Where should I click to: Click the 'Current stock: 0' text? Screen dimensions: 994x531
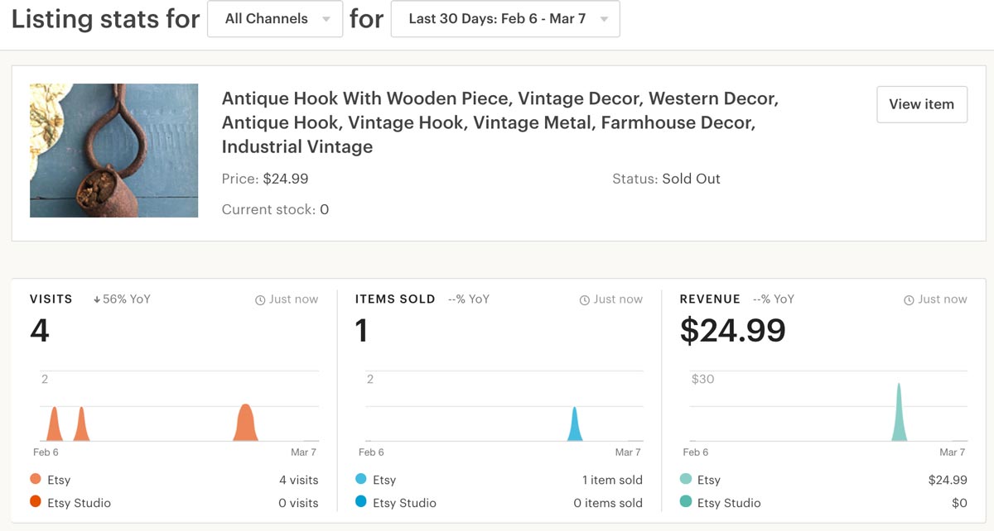point(275,209)
